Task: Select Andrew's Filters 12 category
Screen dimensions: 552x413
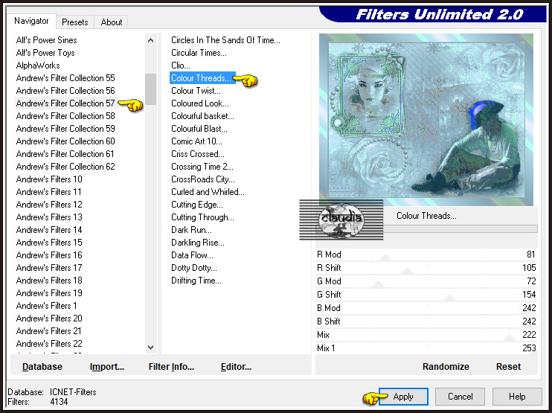Action: [49, 205]
